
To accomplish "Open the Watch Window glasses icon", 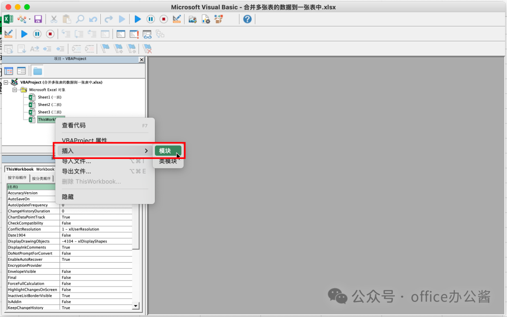I will point(147,34).
